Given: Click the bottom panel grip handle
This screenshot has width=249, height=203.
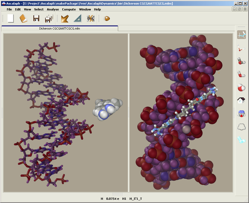Looking at the screenshot, I should (118, 194).
